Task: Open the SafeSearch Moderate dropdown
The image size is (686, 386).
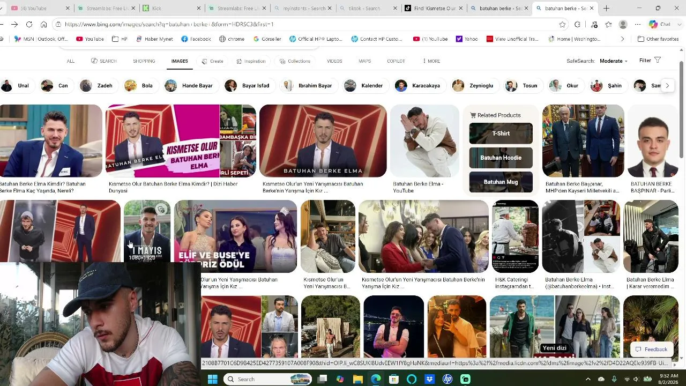Action: [x=614, y=61]
